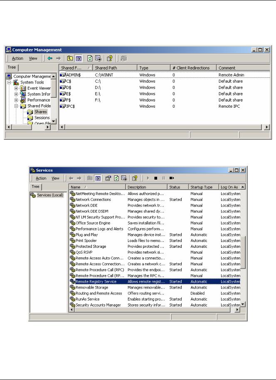Select Print Spooler service
The width and height of the screenshot is (276, 380).
pos(155,241)
